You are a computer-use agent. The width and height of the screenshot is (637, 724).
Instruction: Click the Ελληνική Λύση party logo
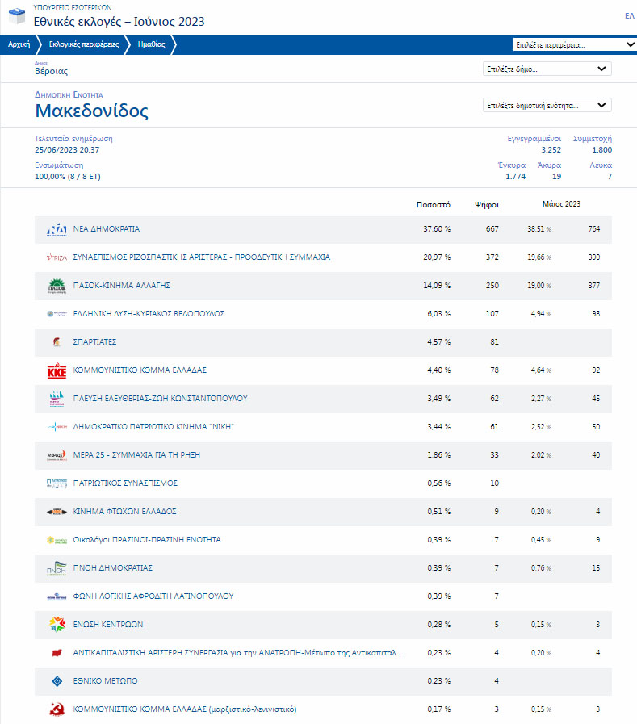[x=57, y=314]
